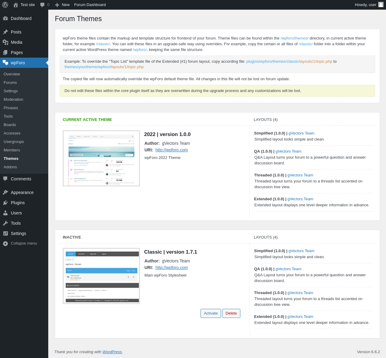Click the Plugins plug icon
Viewport: 386px width, 358px height.
(x=5, y=203)
